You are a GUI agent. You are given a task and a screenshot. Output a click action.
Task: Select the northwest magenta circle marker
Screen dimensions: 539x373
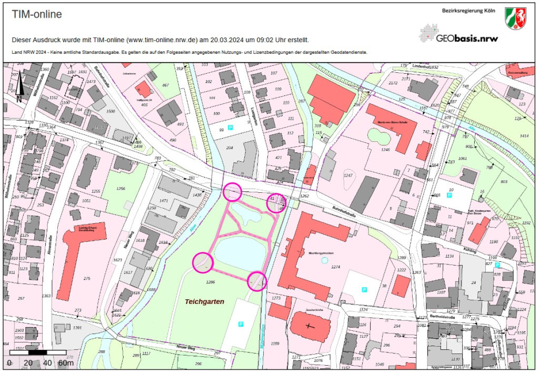point(232,192)
